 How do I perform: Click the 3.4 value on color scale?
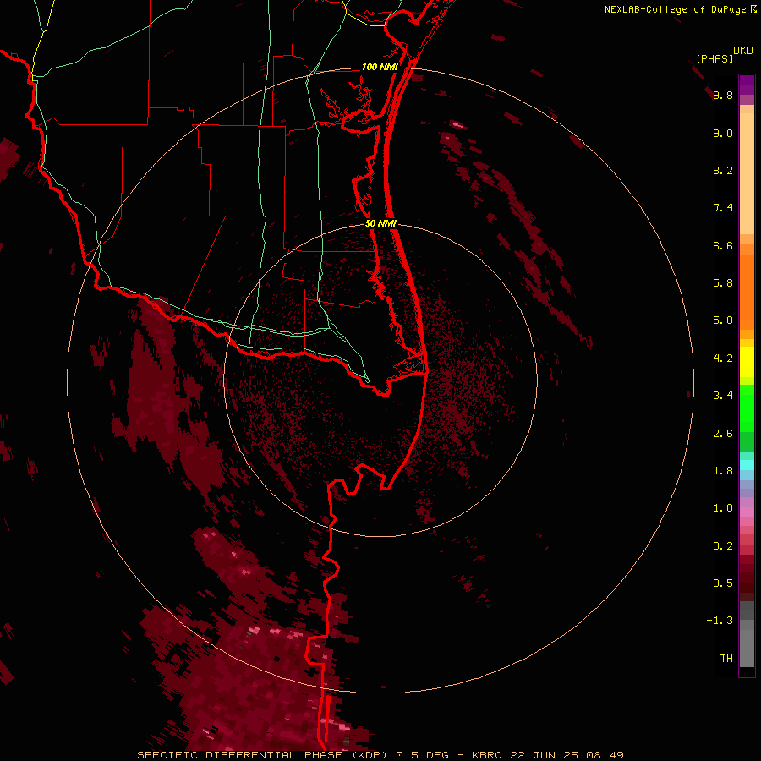723,396
